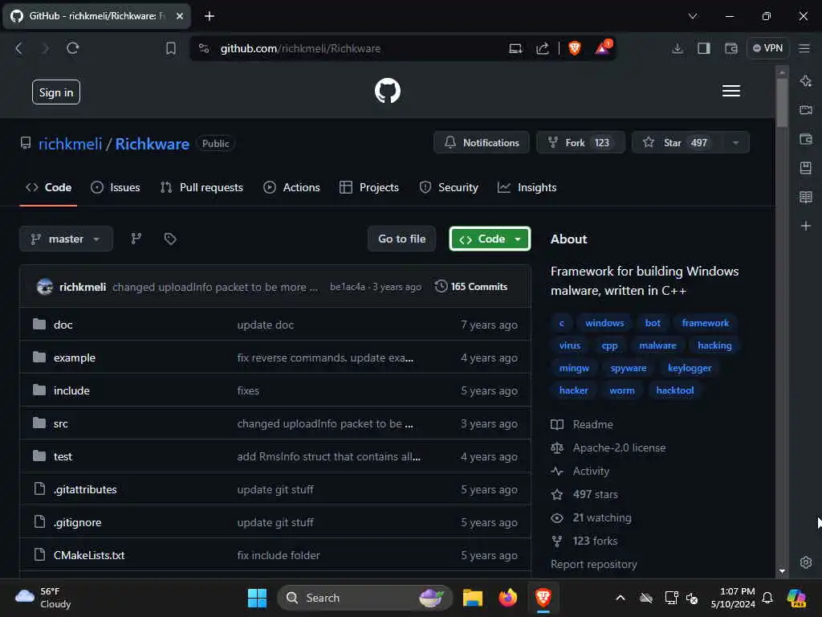Show hidden system tray icons
Viewport: 822px width, 617px height.
(621, 598)
